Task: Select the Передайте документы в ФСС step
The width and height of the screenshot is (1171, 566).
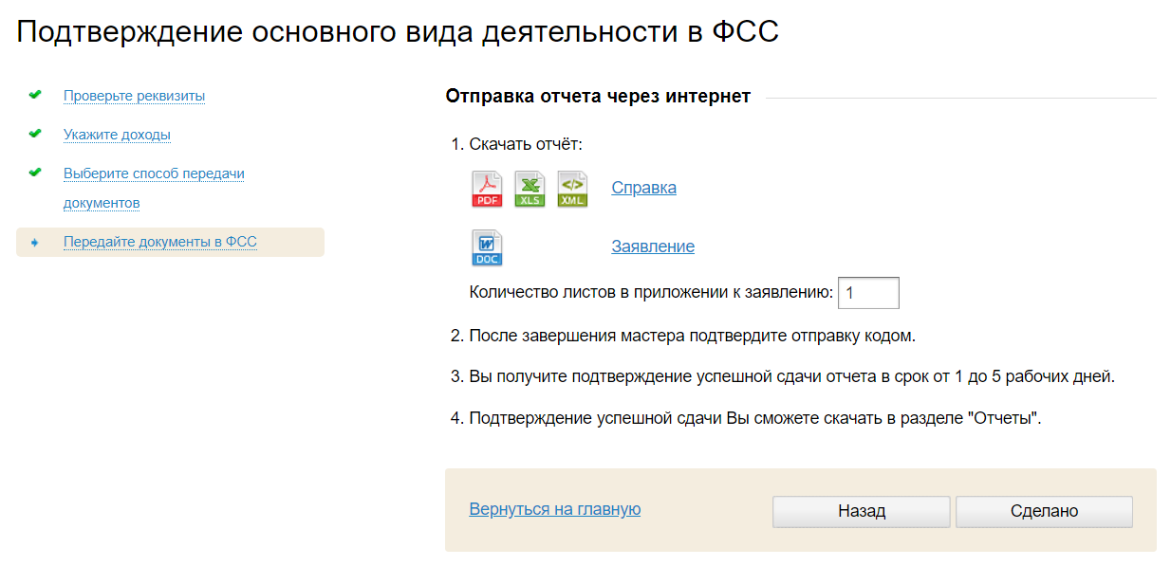Action: point(159,243)
